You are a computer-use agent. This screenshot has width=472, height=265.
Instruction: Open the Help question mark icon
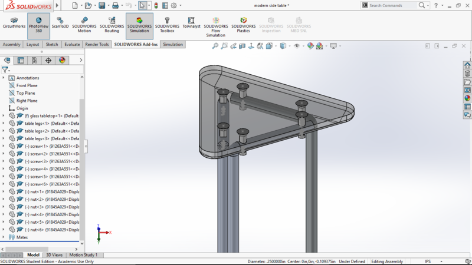click(x=436, y=5)
